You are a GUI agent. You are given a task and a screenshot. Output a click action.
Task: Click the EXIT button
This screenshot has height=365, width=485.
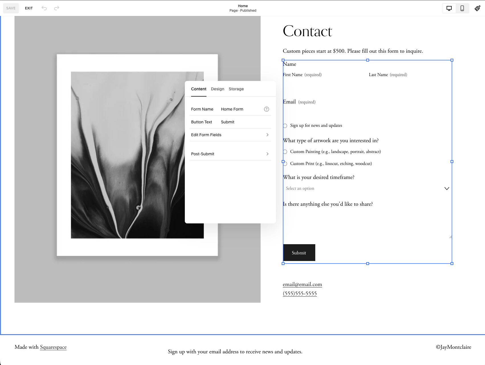tap(29, 8)
